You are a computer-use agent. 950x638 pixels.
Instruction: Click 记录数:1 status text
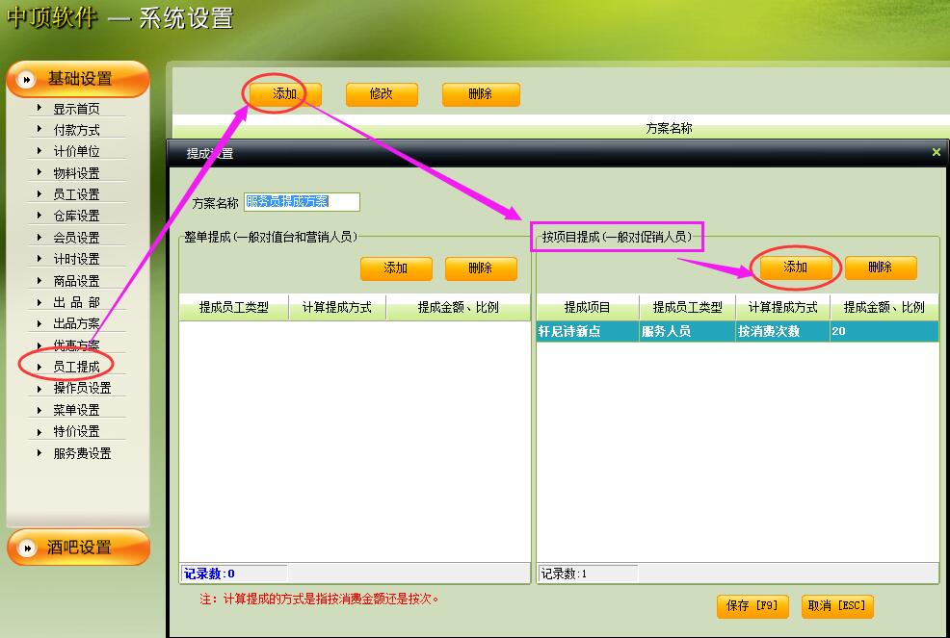(564, 574)
